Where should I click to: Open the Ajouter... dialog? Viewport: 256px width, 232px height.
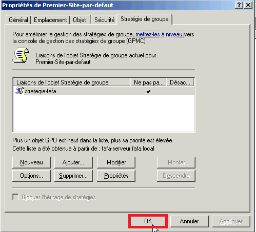point(73,162)
